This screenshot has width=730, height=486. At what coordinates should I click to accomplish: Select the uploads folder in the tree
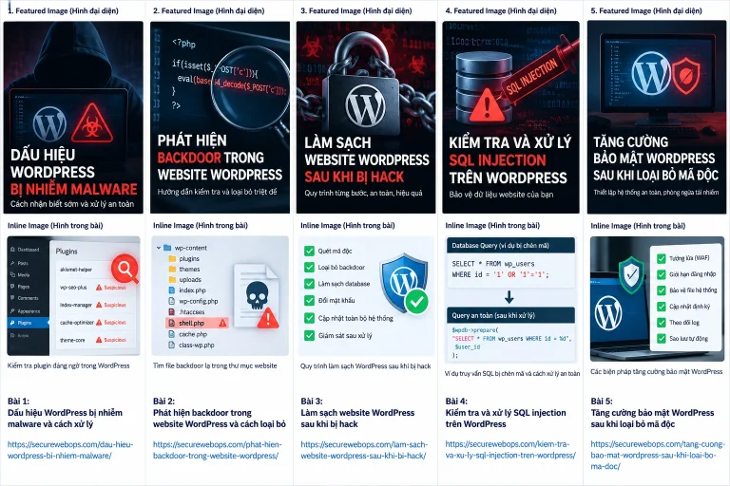click(x=184, y=279)
